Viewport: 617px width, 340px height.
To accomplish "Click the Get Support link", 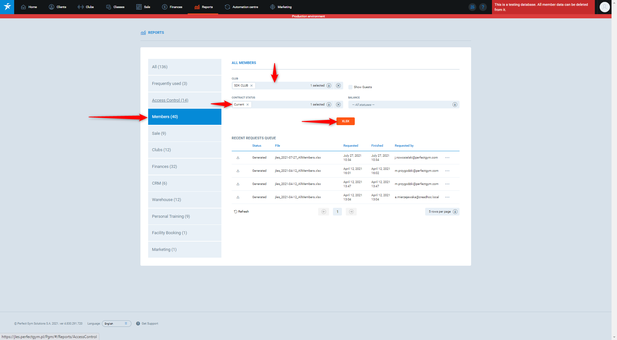I will pos(150,324).
